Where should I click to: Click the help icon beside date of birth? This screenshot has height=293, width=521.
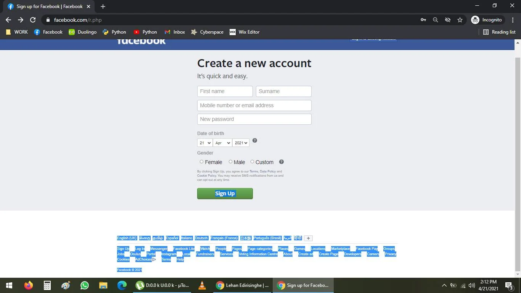click(x=255, y=140)
